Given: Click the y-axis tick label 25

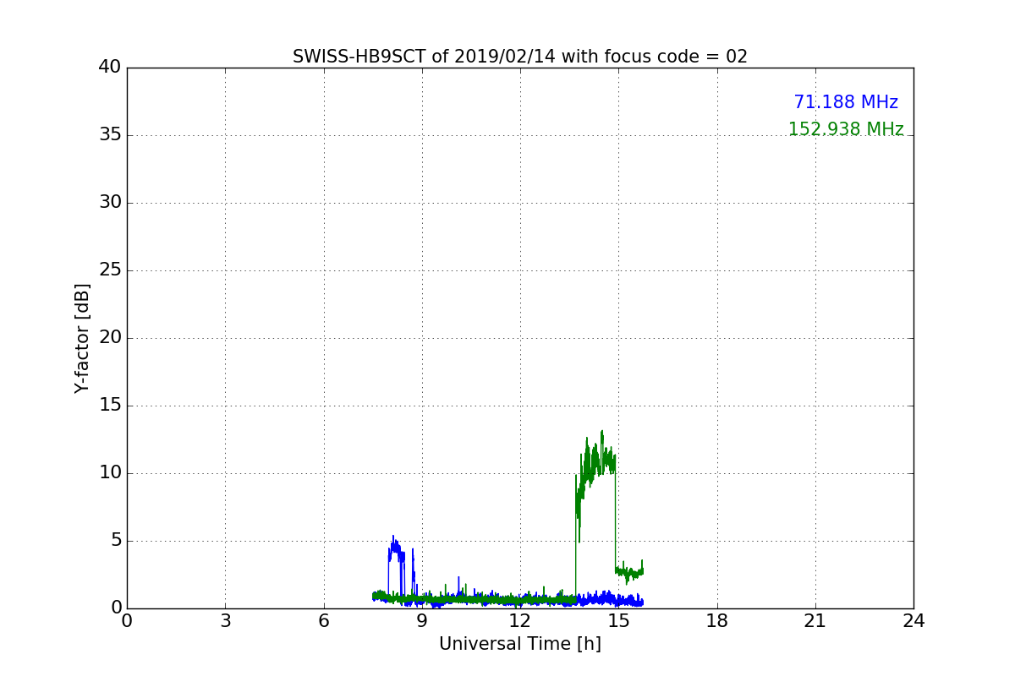Looking at the screenshot, I should [x=110, y=270].
